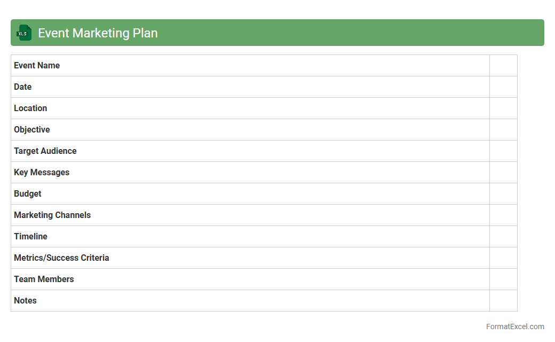Select the empty cell beside Location
The height and width of the screenshot is (342, 555).
pos(503,108)
